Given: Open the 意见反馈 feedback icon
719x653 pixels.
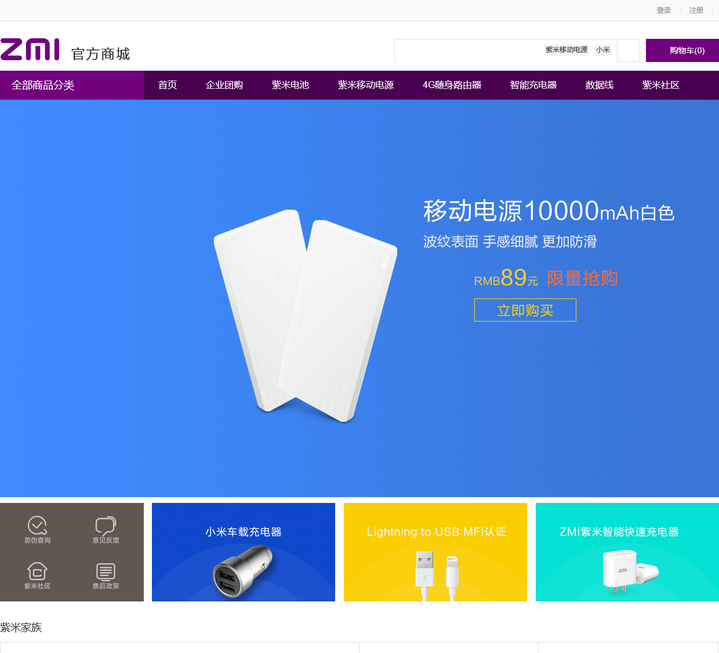Looking at the screenshot, I should tap(106, 530).
